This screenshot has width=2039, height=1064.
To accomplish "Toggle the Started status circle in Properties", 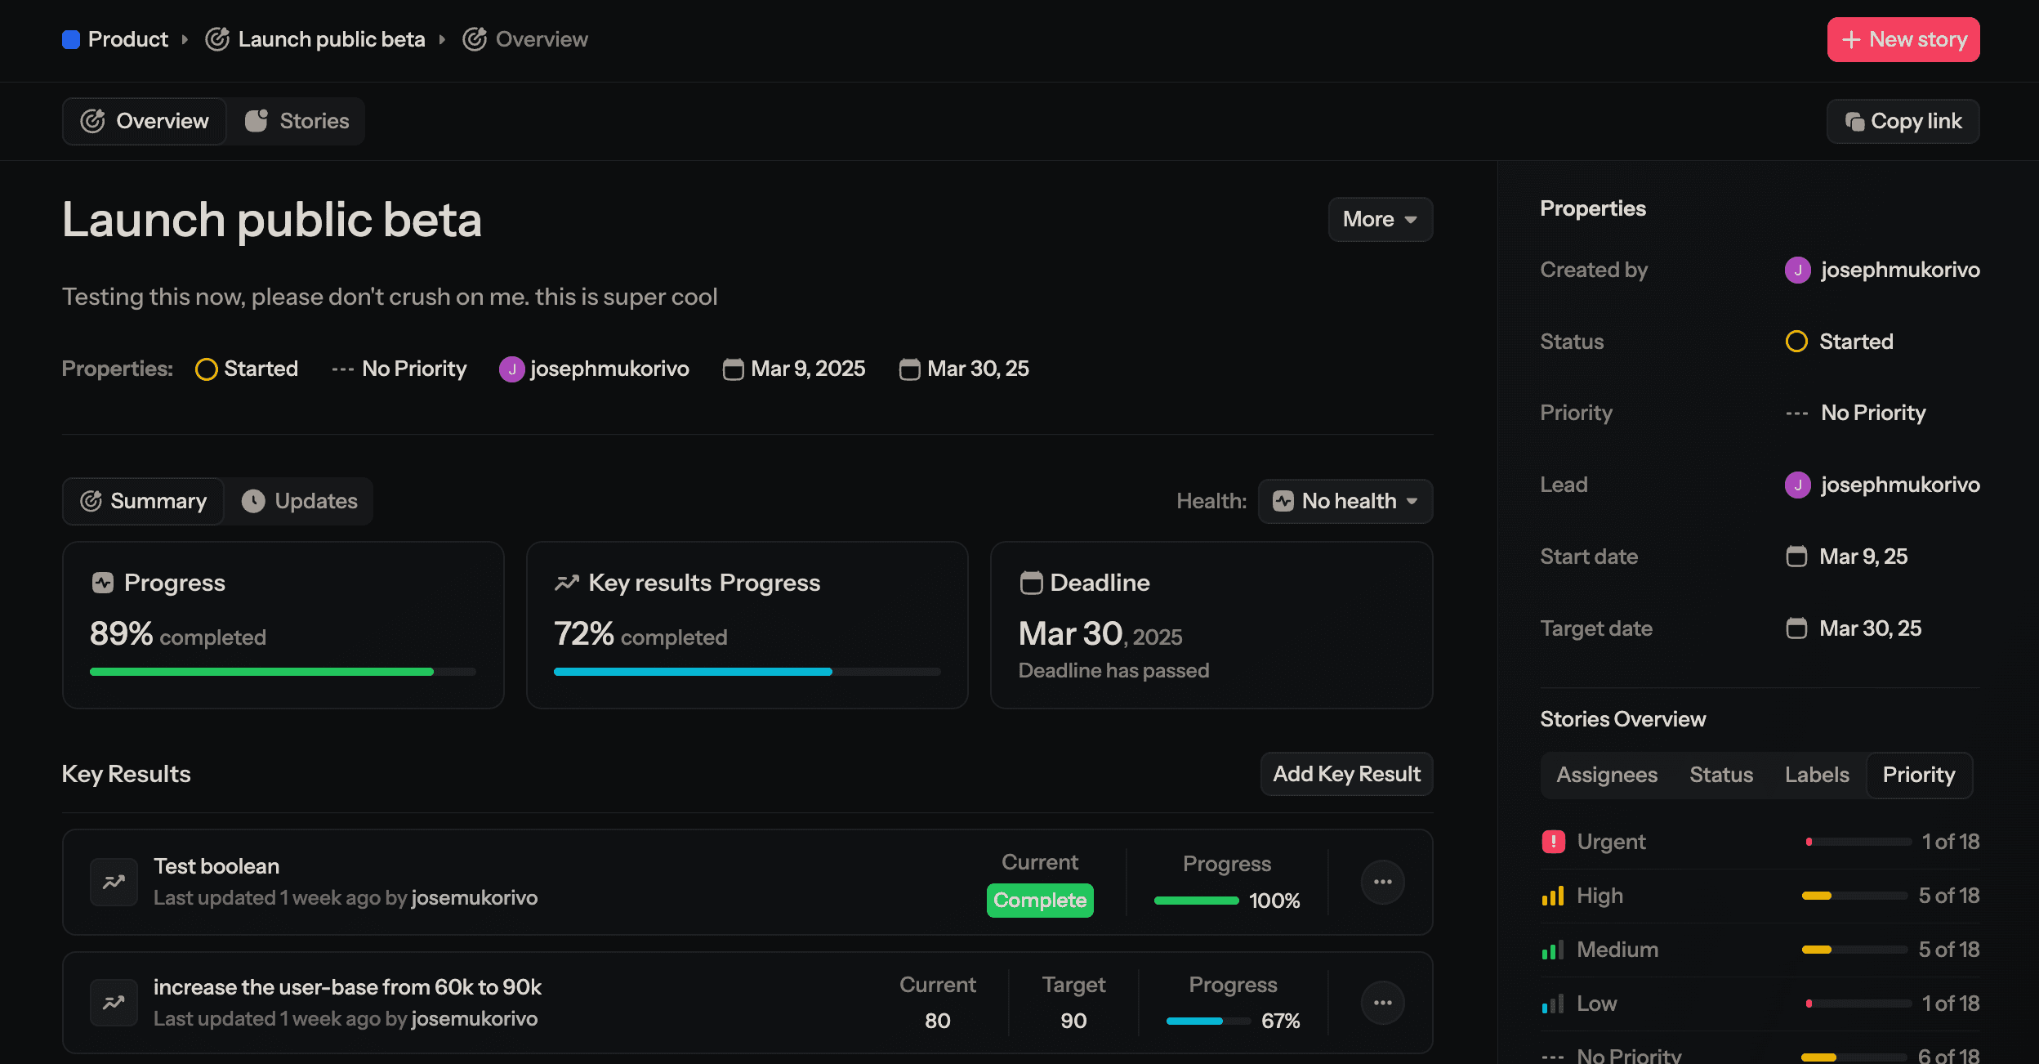I will (x=1796, y=341).
